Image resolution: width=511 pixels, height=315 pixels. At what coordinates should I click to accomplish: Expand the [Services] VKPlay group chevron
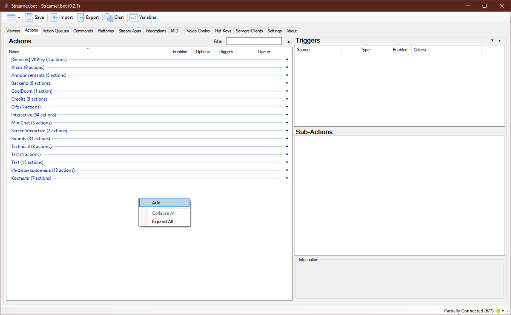287,60
